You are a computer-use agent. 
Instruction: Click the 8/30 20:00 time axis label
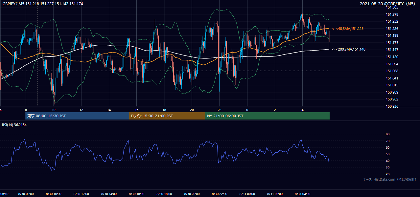point(192,194)
